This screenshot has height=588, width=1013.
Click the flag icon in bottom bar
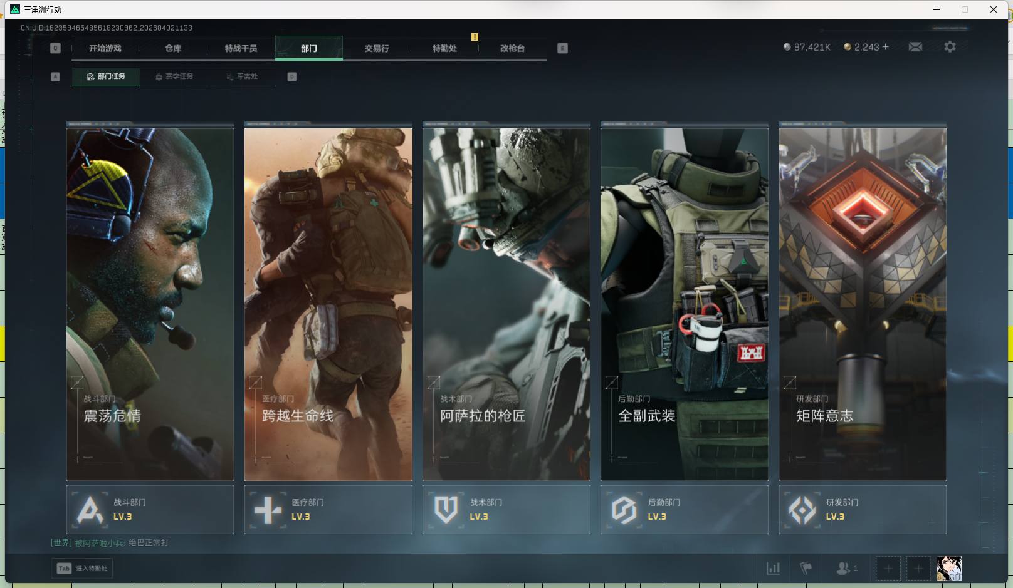point(806,569)
